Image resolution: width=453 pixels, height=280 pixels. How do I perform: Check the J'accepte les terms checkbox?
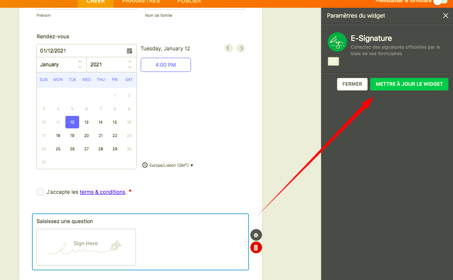(x=40, y=192)
